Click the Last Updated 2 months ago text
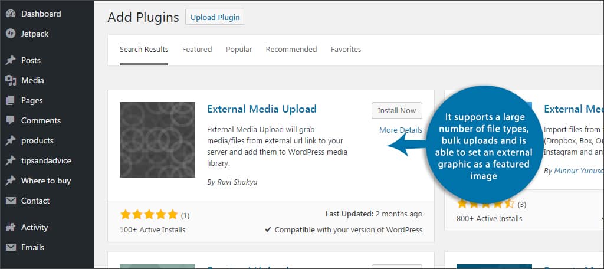 (x=373, y=214)
